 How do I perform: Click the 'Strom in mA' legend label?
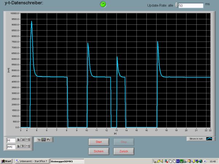196,139
